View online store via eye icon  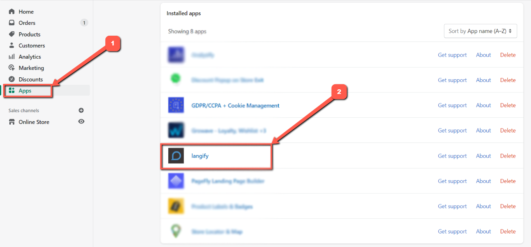pos(81,122)
